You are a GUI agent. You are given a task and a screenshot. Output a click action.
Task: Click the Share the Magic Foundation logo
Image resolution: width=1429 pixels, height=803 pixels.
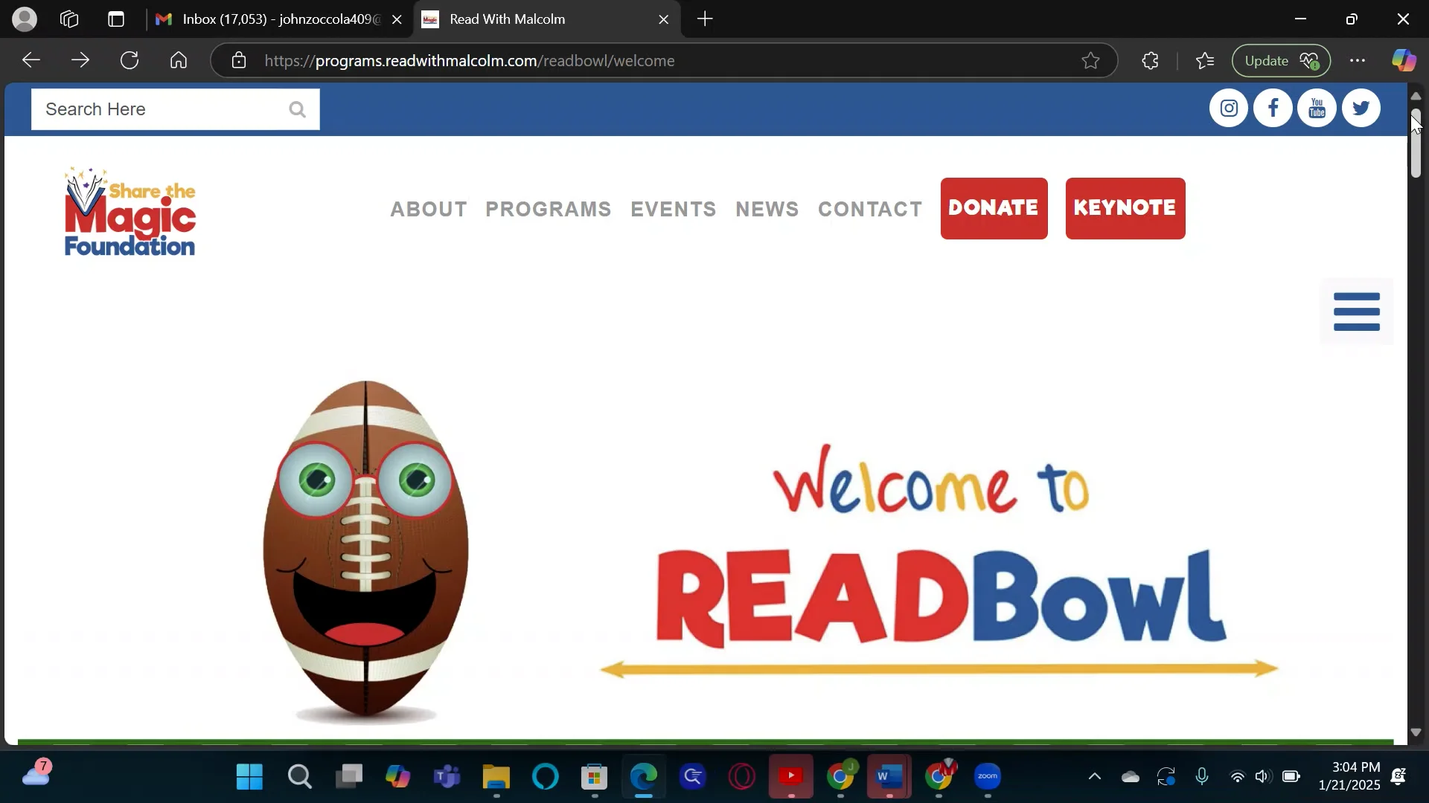(130, 211)
